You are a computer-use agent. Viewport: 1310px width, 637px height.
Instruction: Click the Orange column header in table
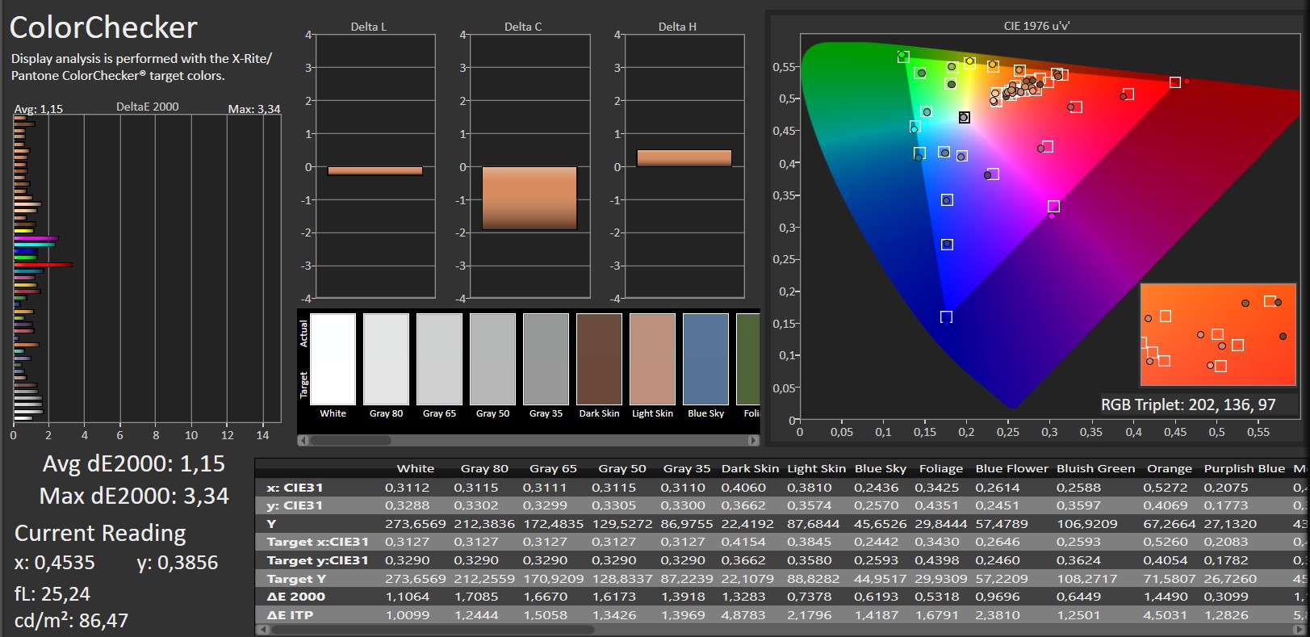(1169, 468)
